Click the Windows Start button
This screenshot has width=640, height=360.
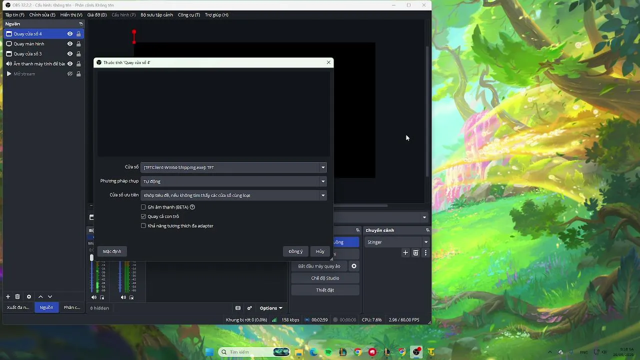point(209,352)
